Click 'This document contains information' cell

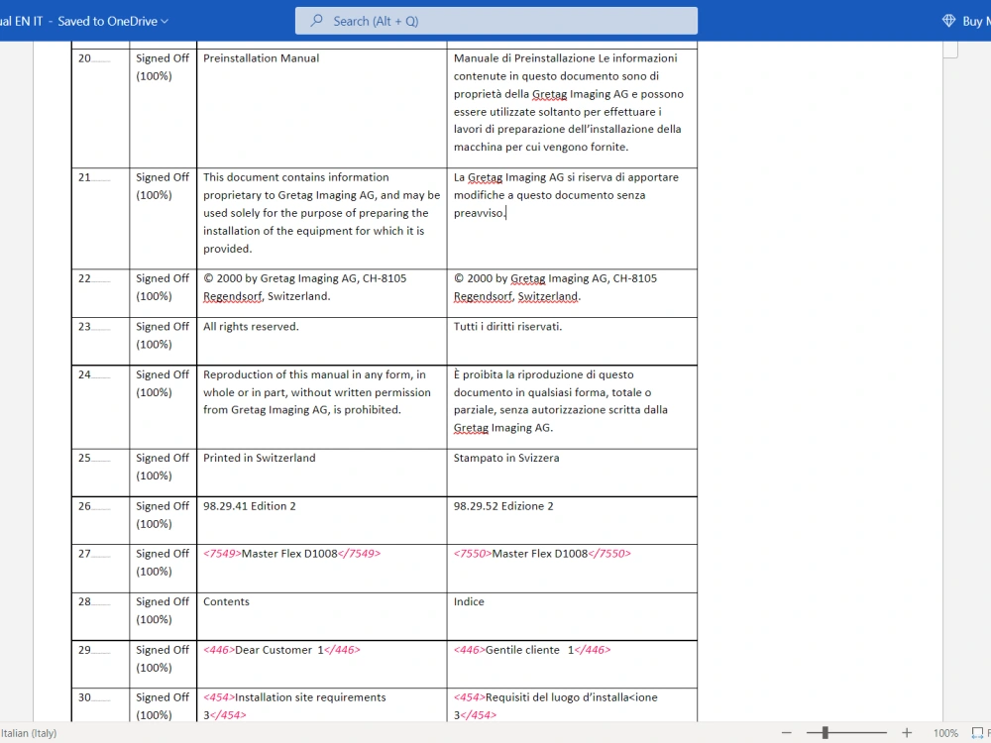point(322,219)
